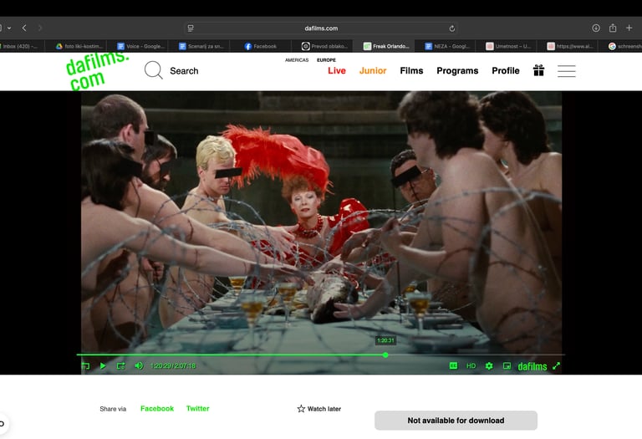Open the Films menu
Screen dimensions: 642x439
(411, 70)
